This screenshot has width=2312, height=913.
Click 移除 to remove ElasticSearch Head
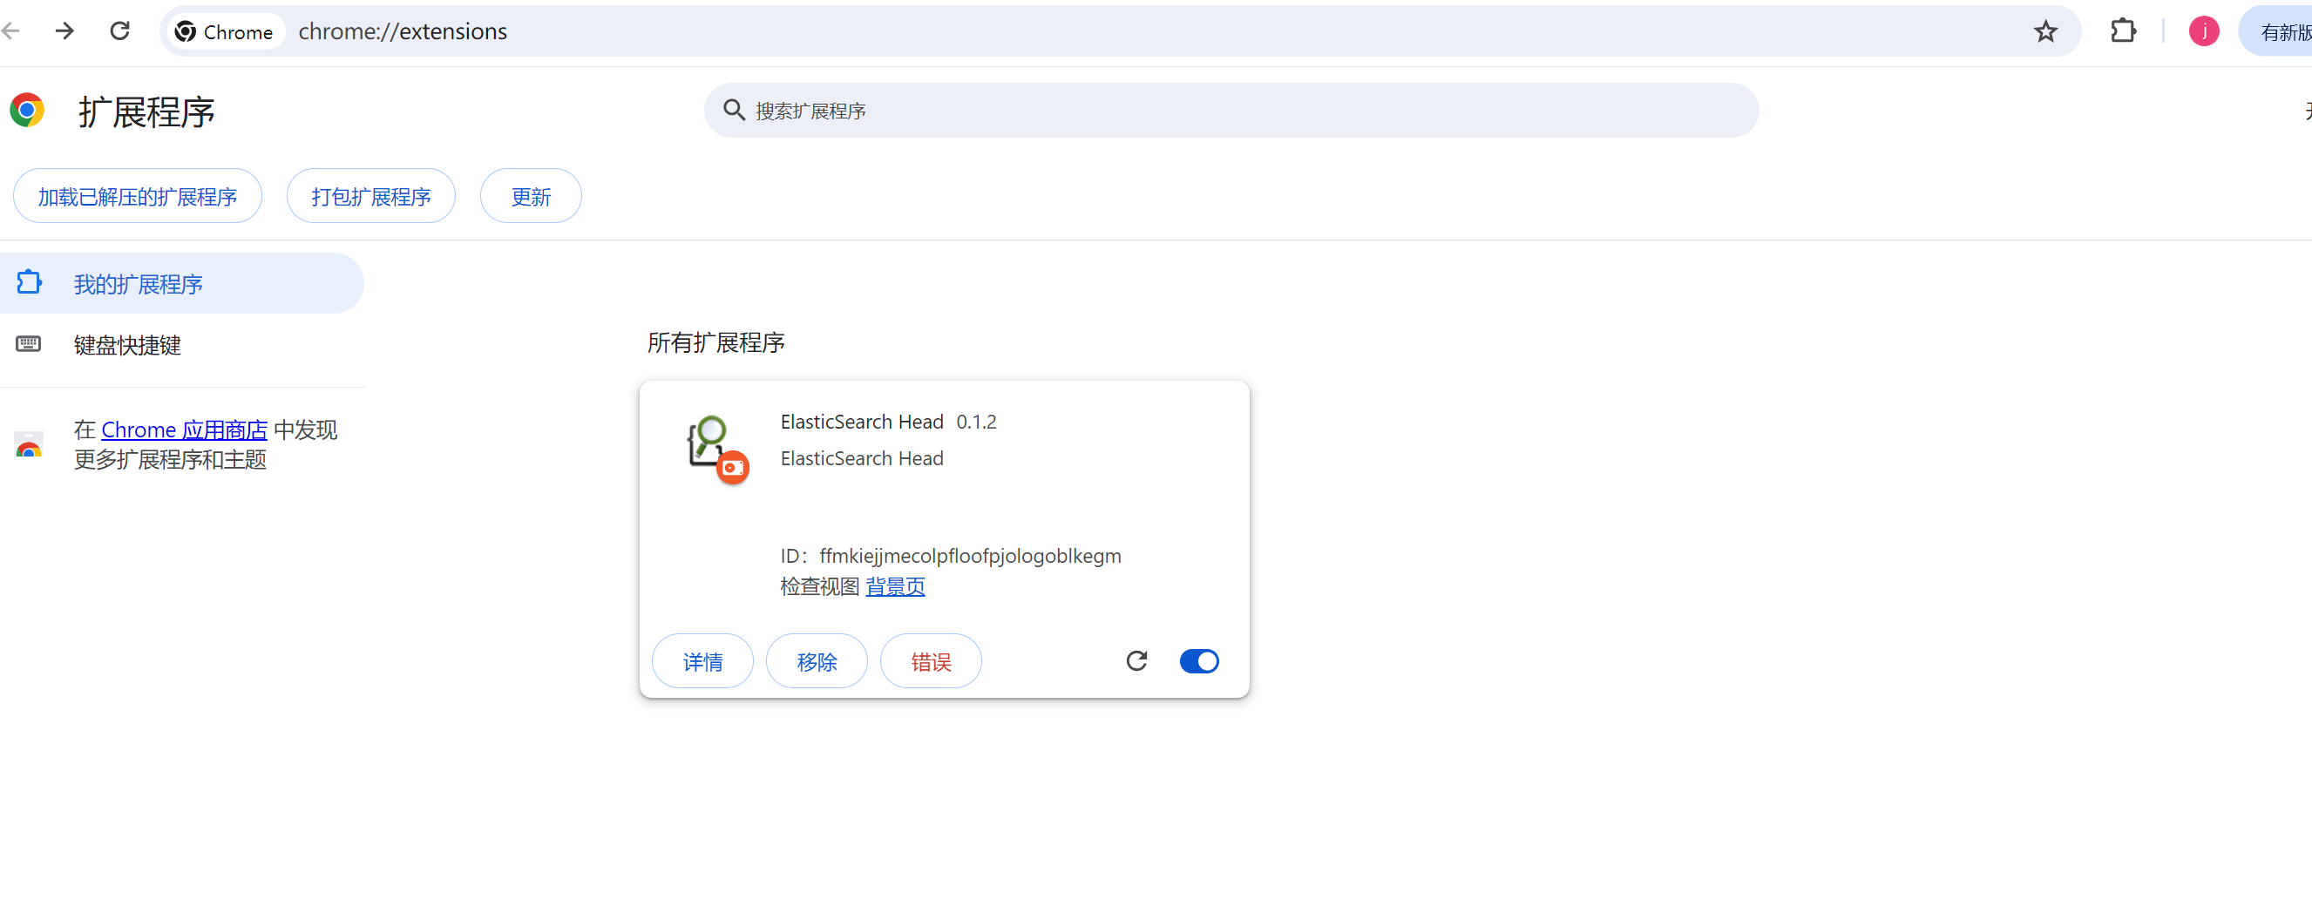point(816,661)
